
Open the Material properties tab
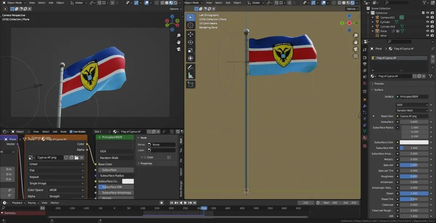[365, 138]
